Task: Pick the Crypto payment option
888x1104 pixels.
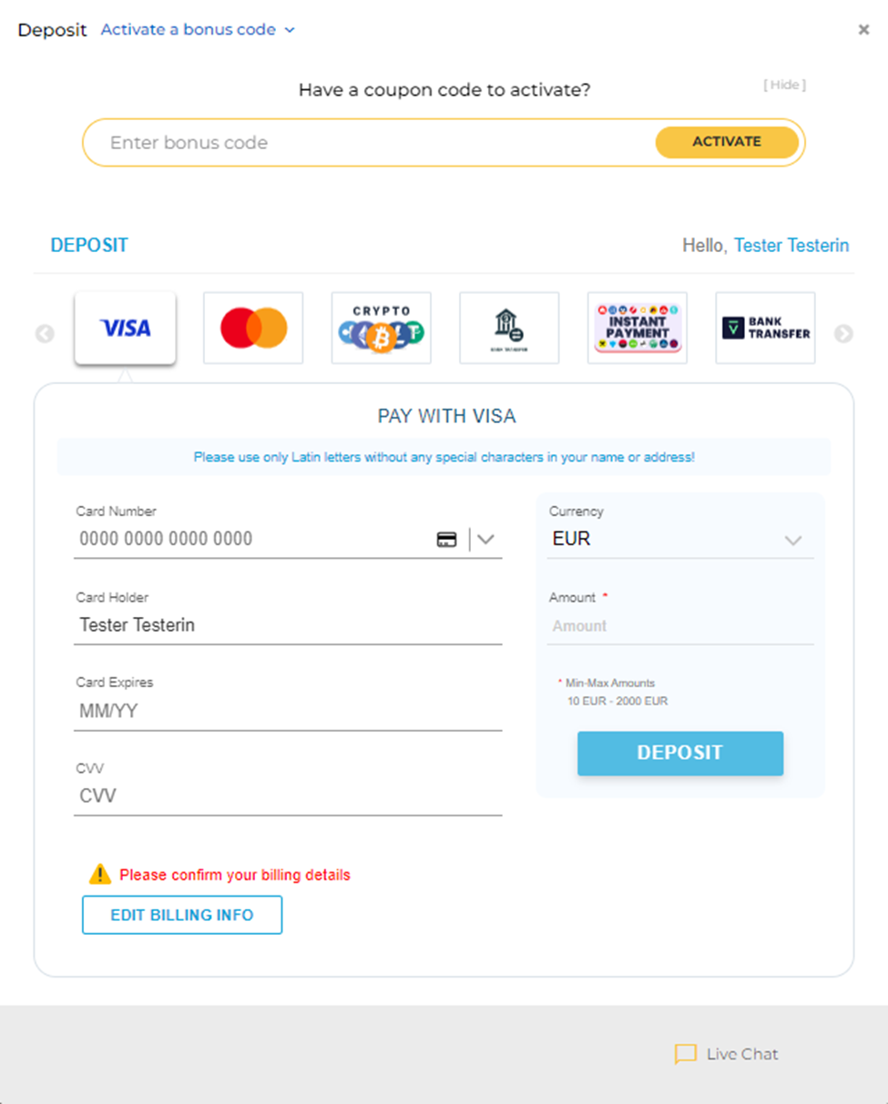Action: pyautogui.click(x=382, y=328)
